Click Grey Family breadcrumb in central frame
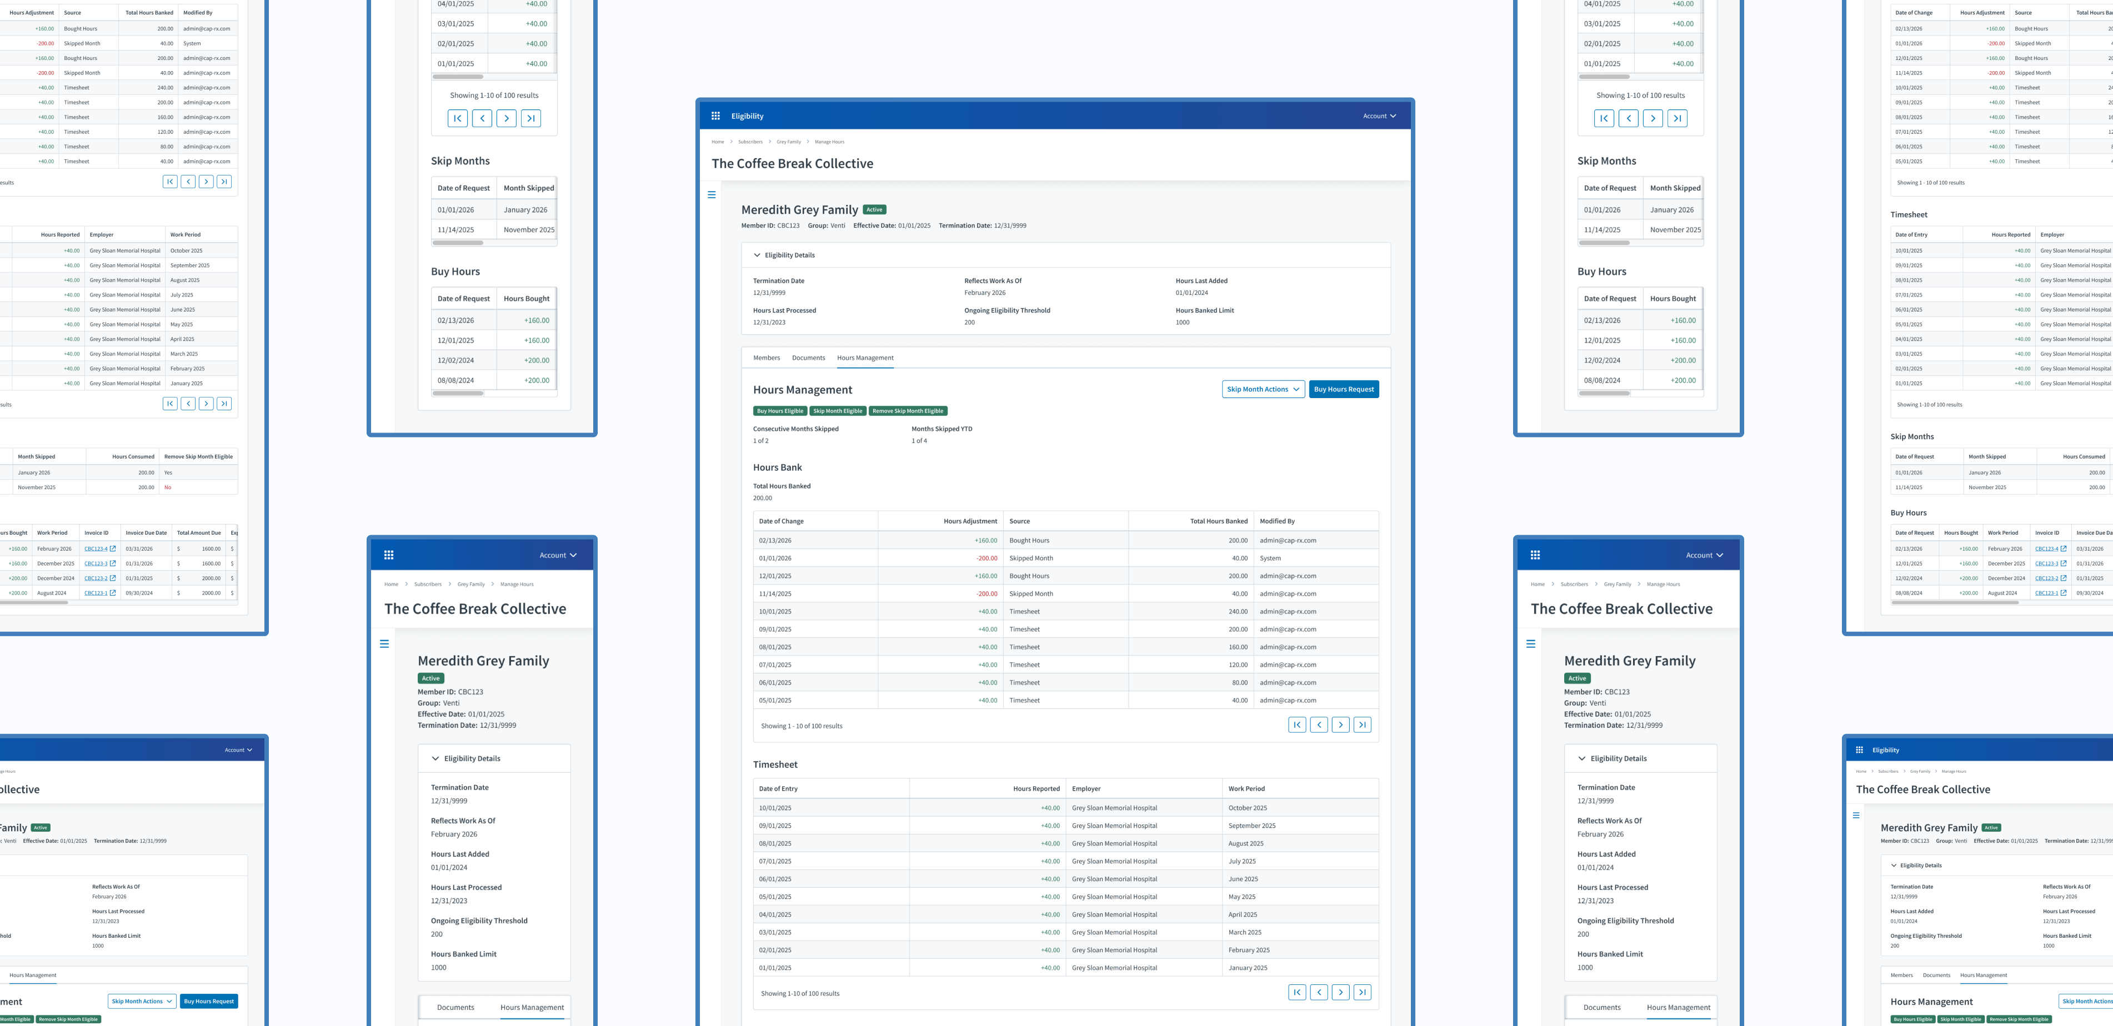The height and width of the screenshot is (1026, 2113). coord(788,142)
